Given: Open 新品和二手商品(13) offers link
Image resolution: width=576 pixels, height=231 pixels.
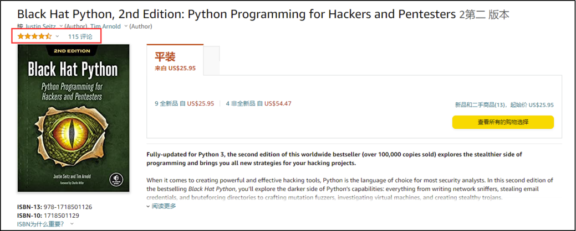Looking at the screenshot, I should pyautogui.click(x=504, y=105).
